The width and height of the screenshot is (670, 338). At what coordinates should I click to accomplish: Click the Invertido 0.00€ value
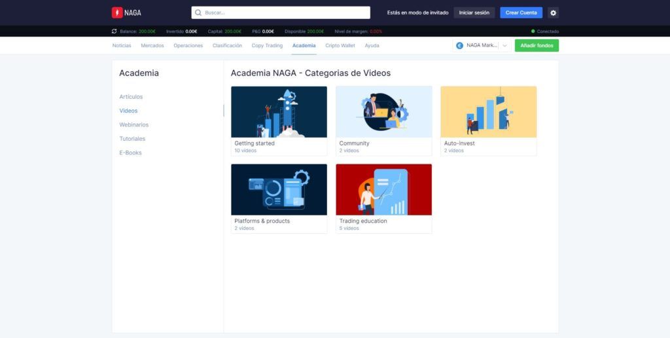pos(192,31)
